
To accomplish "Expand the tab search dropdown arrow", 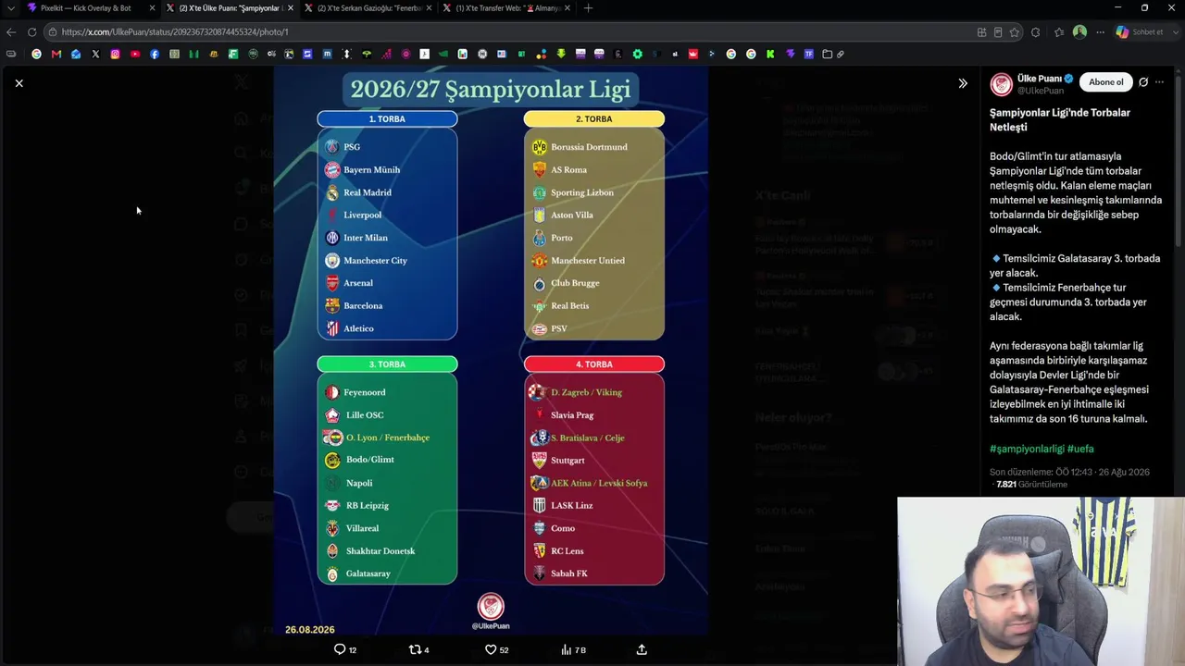I will click(x=10, y=8).
